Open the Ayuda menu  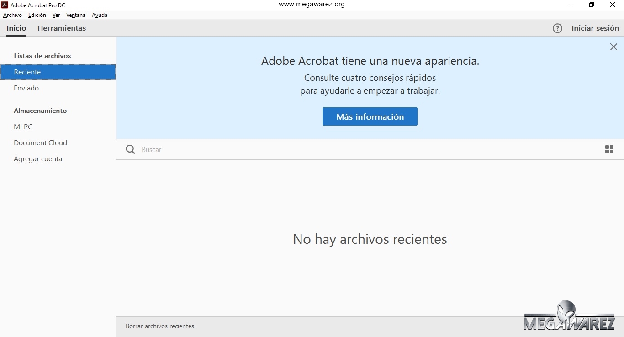[x=100, y=15]
